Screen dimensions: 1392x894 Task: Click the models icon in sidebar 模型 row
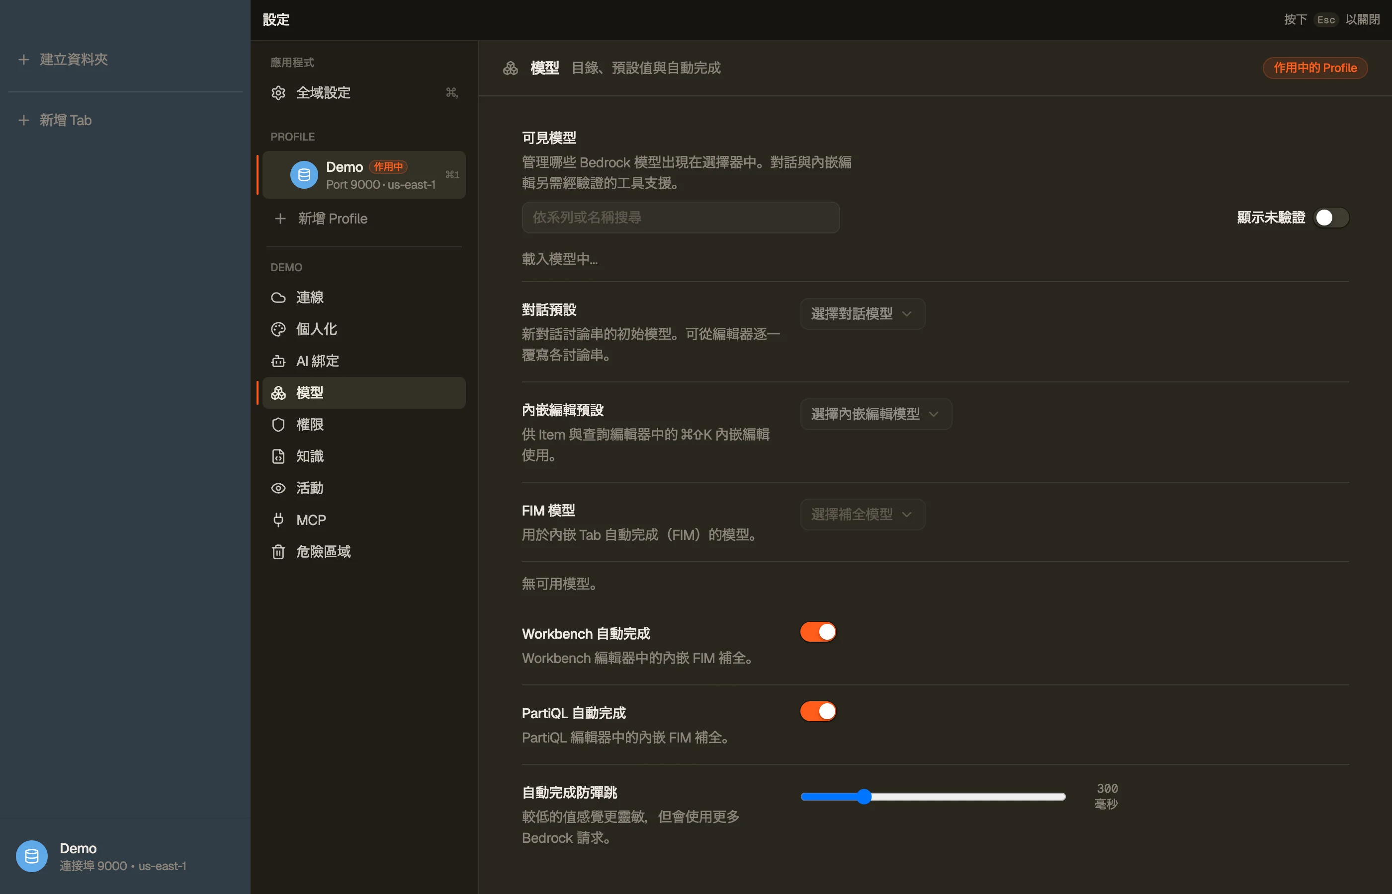(278, 393)
